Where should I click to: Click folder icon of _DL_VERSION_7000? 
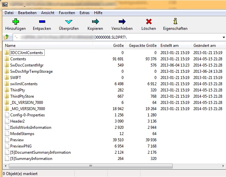[7, 103]
